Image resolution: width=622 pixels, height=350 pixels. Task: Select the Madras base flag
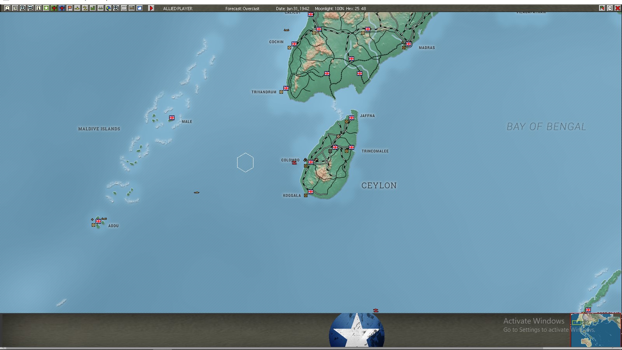(x=409, y=44)
